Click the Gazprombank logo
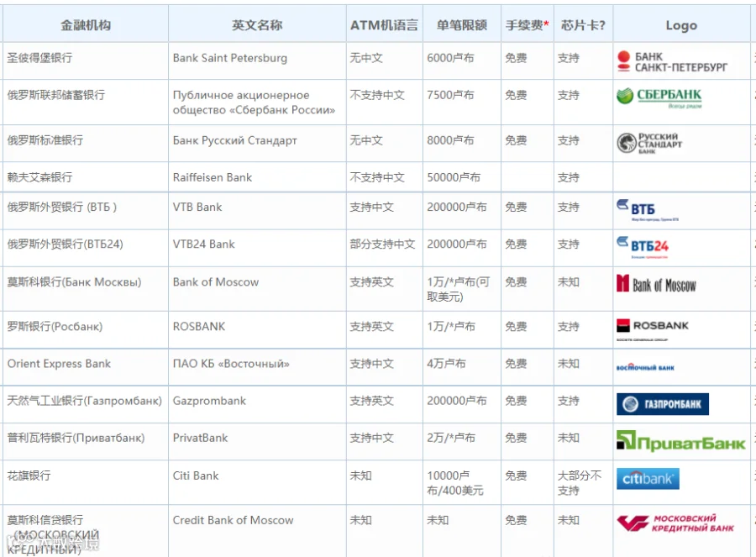This screenshot has width=756, height=557. [x=663, y=404]
